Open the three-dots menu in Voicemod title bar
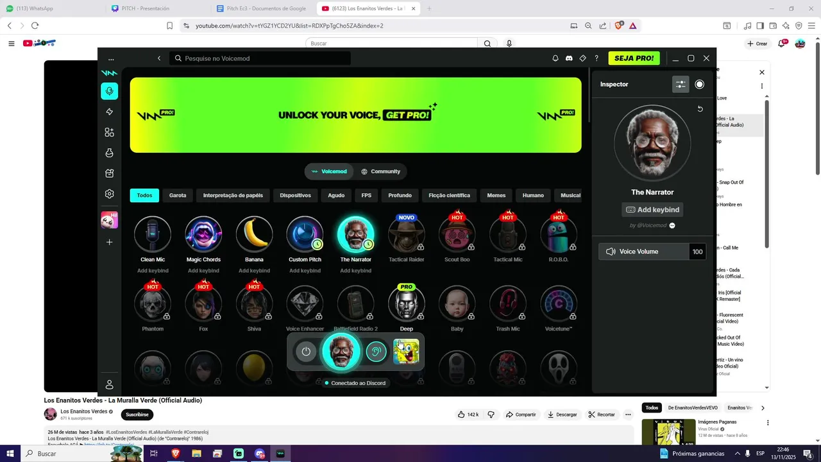821x462 pixels. 111,58
